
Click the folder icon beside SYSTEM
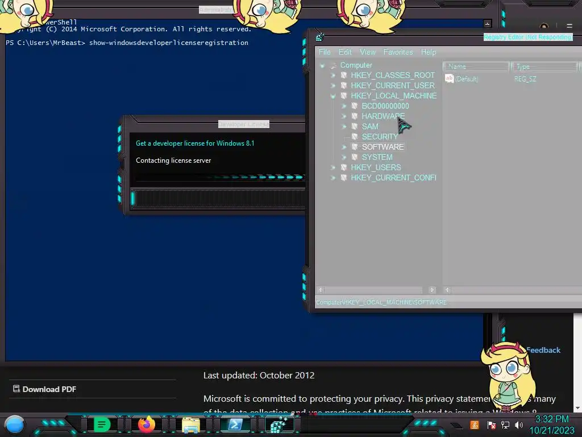point(355,157)
